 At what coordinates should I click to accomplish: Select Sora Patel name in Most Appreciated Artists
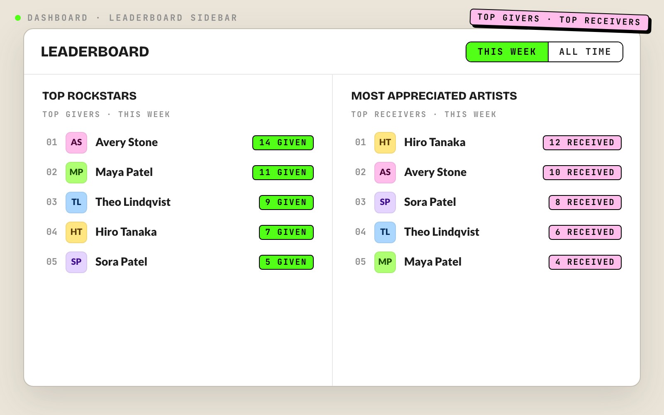430,202
